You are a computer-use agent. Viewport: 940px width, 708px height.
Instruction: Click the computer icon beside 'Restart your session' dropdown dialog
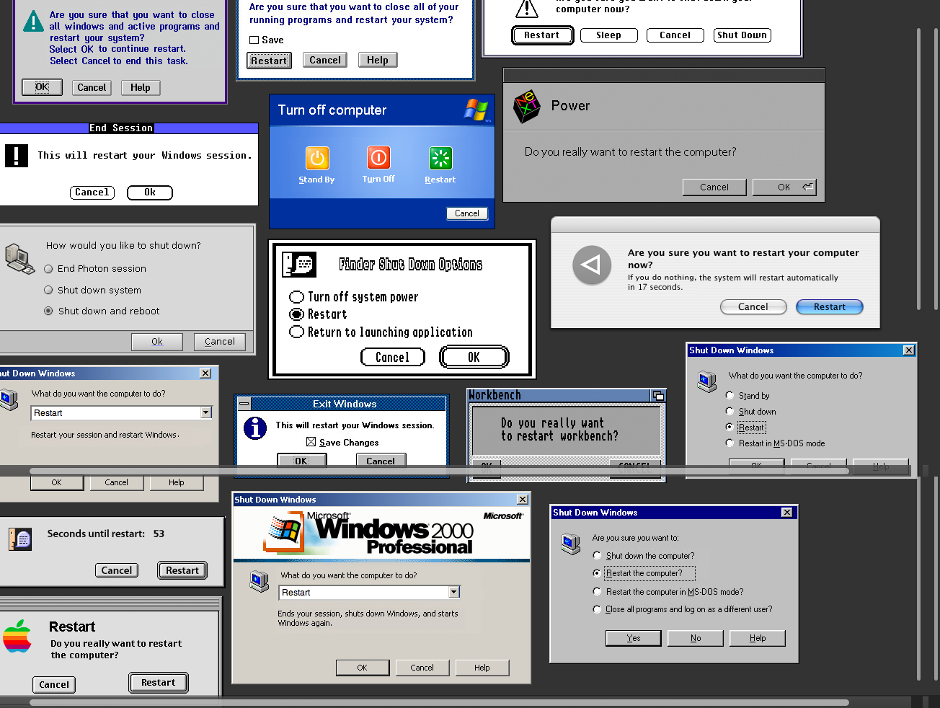pyautogui.click(x=9, y=399)
